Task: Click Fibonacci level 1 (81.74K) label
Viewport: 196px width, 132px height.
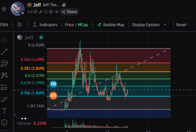Action: tap(36, 106)
